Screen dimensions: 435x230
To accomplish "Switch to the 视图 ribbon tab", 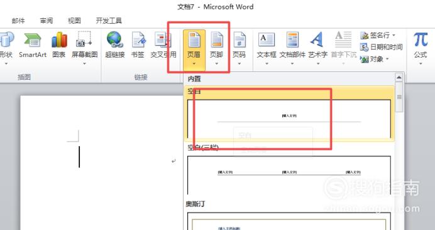I will 74,21.
